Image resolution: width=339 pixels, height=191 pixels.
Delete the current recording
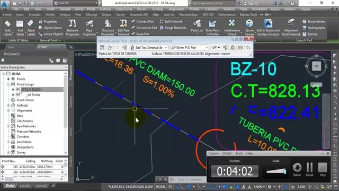click(297, 169)
